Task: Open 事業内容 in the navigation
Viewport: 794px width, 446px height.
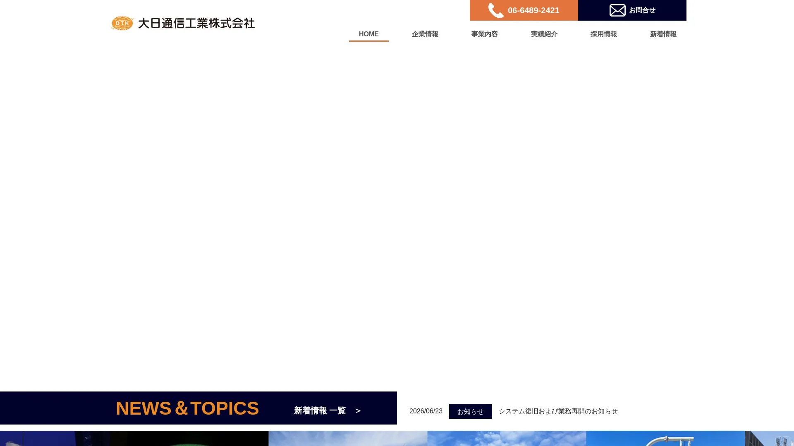Action: pos(485,34)
